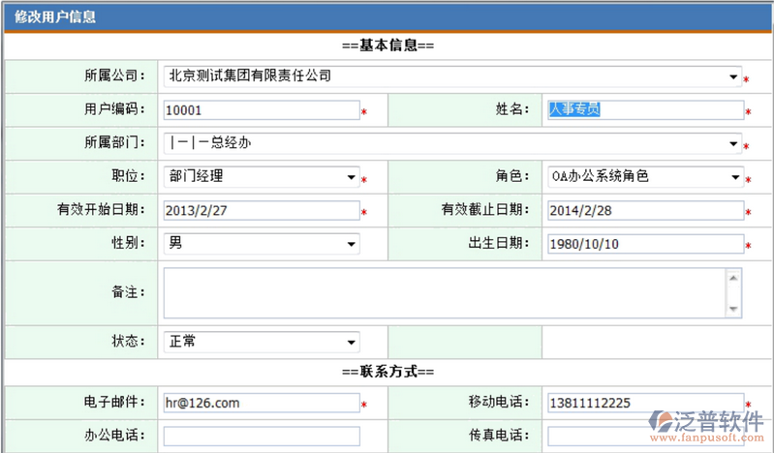
Task: Click the 移动电话 mobile phone field
Action: pyautogui.click(x=644, y=403)
